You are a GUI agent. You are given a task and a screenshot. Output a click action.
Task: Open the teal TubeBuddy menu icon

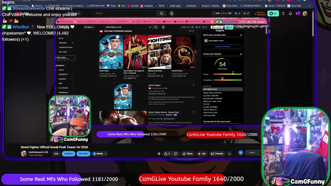point(273,13)
